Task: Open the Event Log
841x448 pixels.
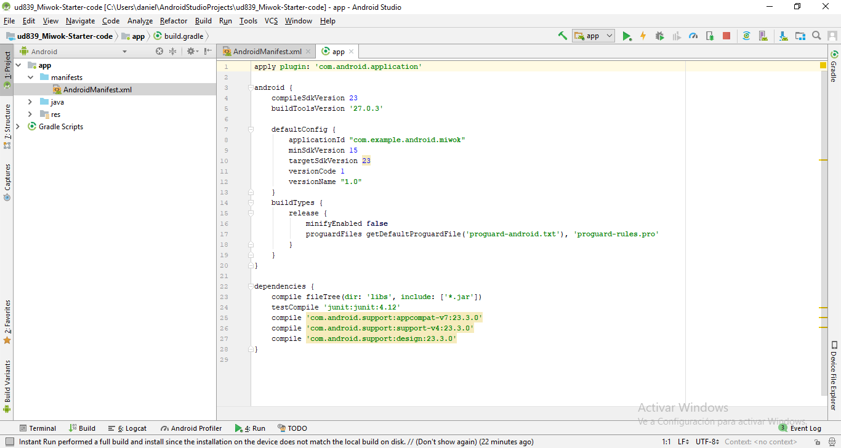Action: (800, 428)
